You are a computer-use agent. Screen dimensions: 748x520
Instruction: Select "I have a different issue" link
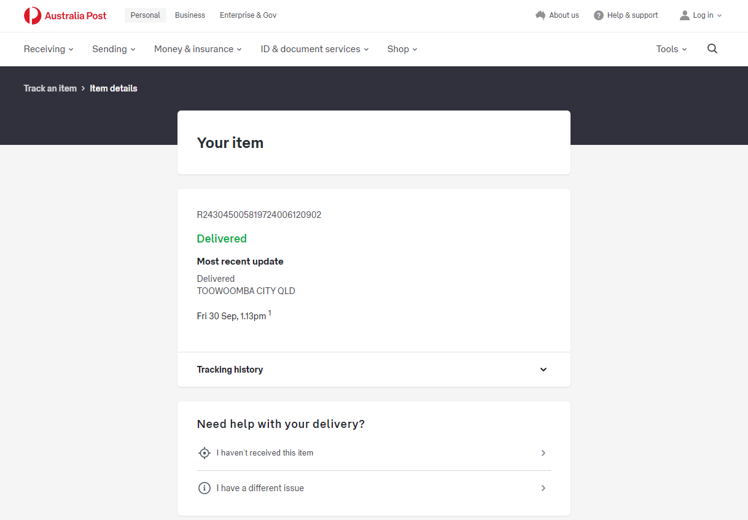(x=260, y=488)
